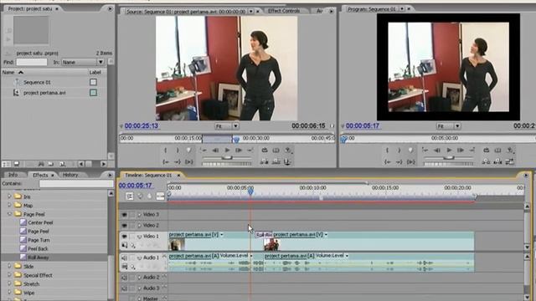Step forward one frame in Source monitor
This screenshot has width=536, height=301.
pos(239,150)
